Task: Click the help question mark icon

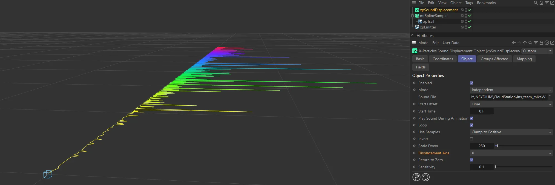Action: pos(416,177)
